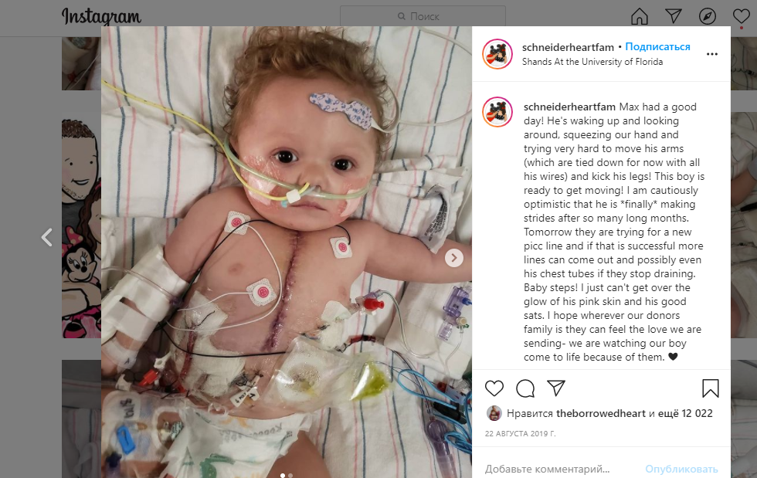
Task: Open the schneiderheartfam profile name in header
Action: pyautogui.click(x=568, y=47)
